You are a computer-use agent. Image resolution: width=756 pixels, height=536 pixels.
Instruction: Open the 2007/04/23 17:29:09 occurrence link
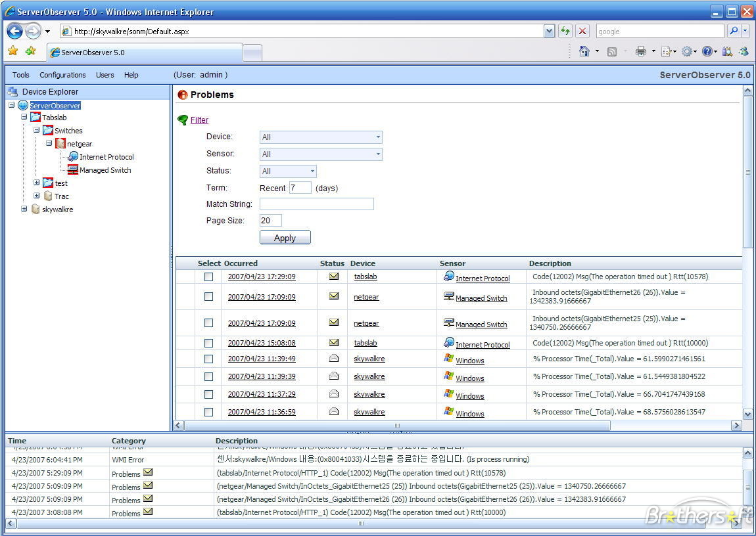pos(262,277)
